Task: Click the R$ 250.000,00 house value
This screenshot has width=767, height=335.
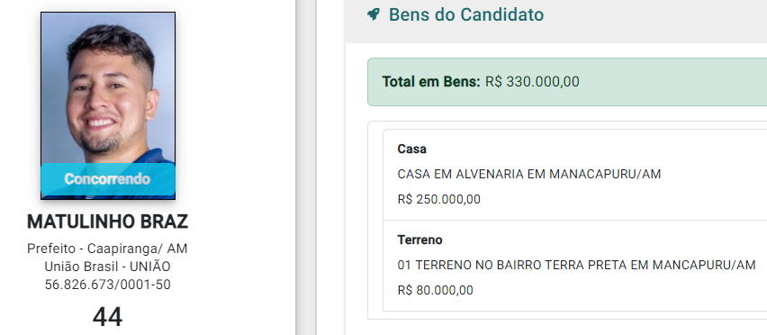Action: coord(439,200)
